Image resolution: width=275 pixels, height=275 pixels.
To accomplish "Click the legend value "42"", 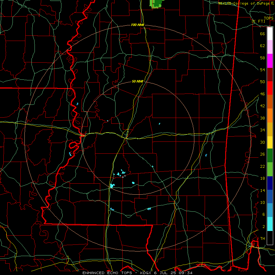I will click(x=262, y=106).
